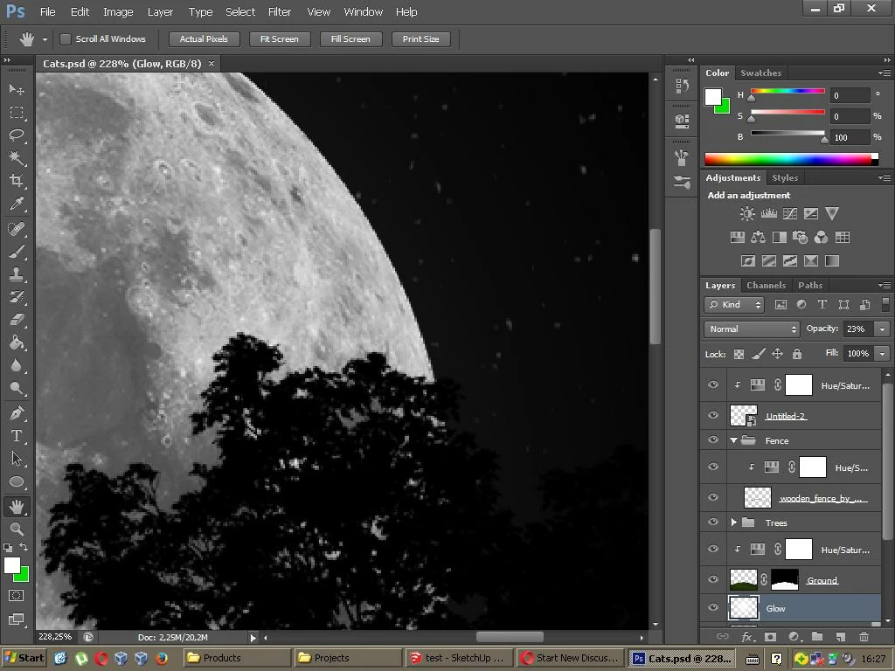Image resolution: width=895 pixels, height=671 pixels.
Task: Open the Image menu
Action: [x=118, y=12]
